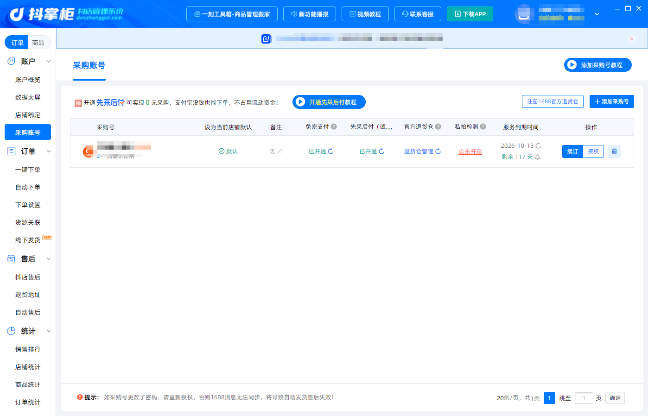Viewport: 648px width, 416px height.
Task: Open 自动下单 in sidebar
Action: point(28,187)
